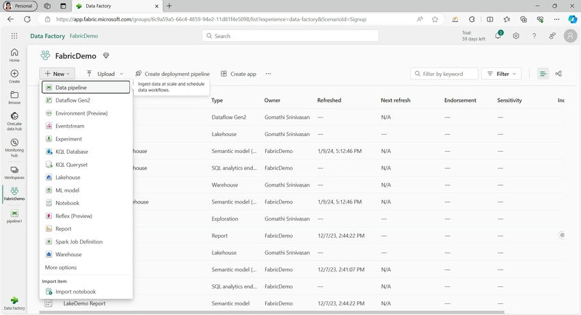Choose Environment (Preview) menu item
The image size is (581, 315).
click(86, 113)
